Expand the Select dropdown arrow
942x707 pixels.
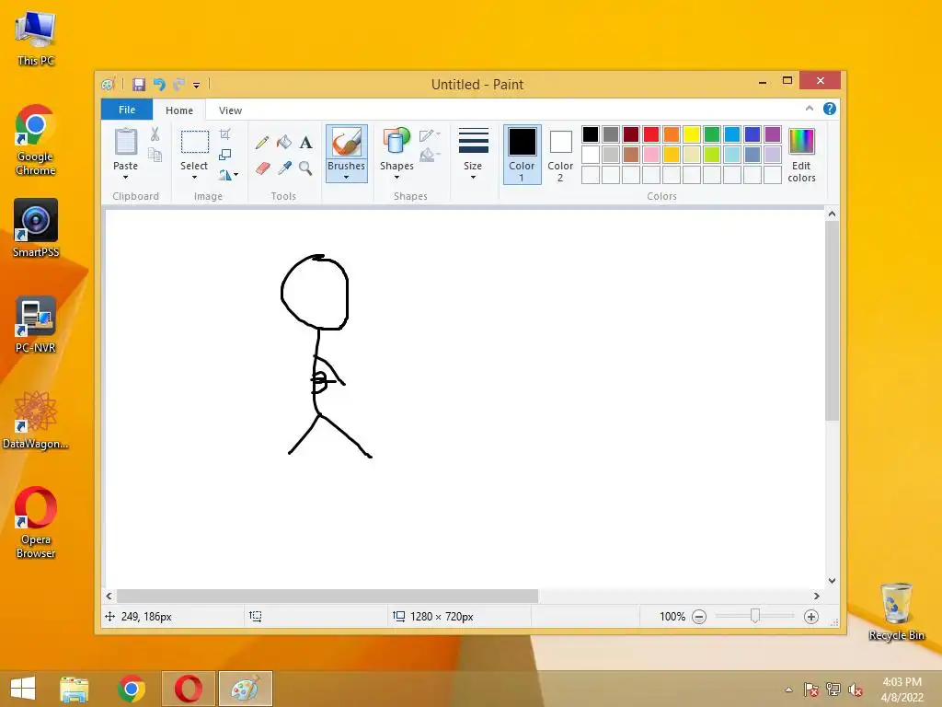click(x=194, y=178)
